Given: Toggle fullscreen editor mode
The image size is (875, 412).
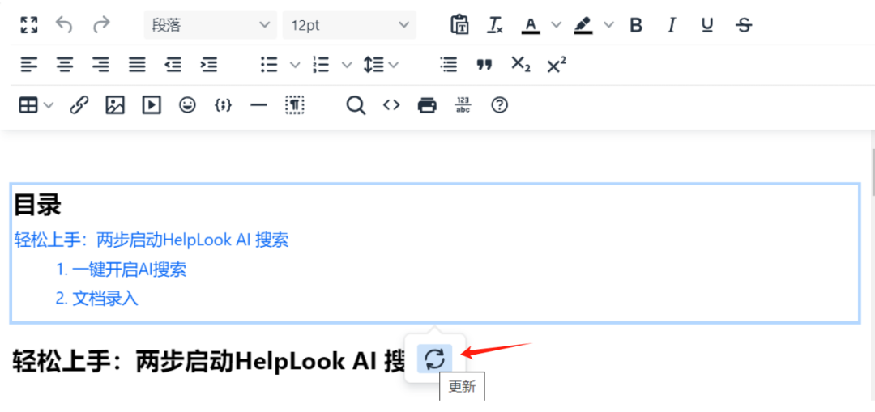Looking at the screenshot, I should (29, 25).
